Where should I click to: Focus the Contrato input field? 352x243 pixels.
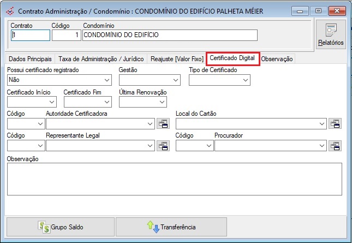coord(31,35)
